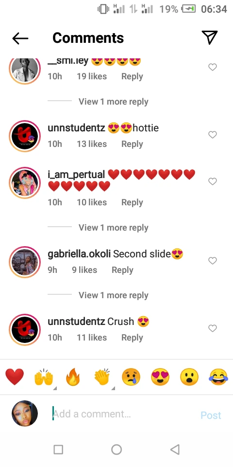Viewport: 233px width, 467px height.
Task: Insert the surprised face emoji
Action: 189,377
